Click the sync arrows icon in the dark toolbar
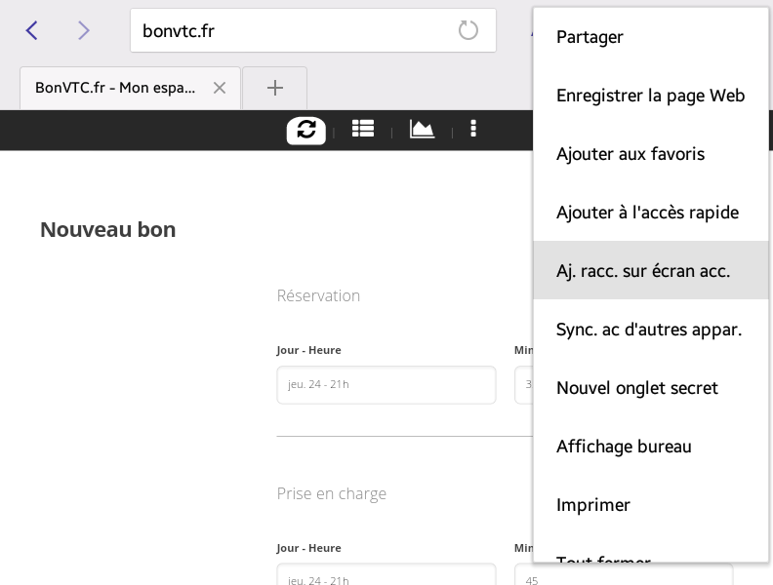773x585 pixels. [x=306, y=131]
